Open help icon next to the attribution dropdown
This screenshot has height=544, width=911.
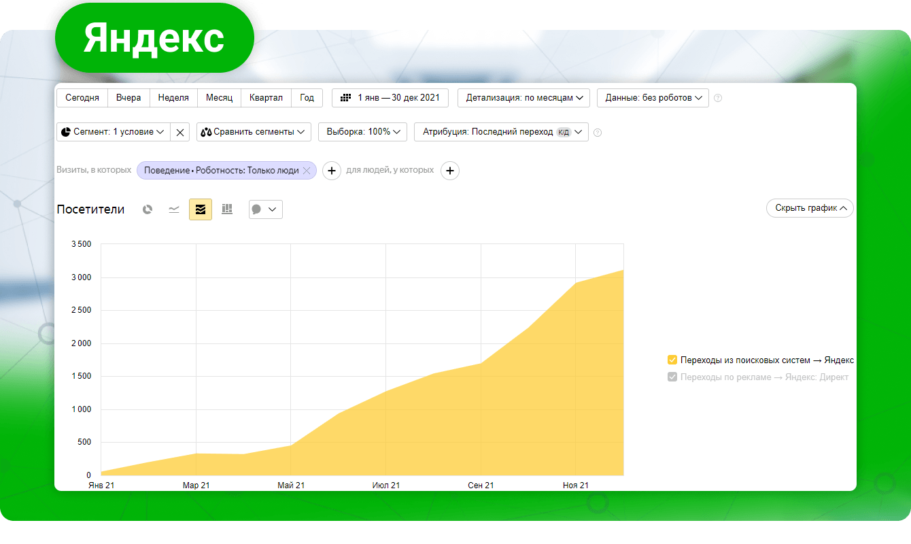point(598,132)
